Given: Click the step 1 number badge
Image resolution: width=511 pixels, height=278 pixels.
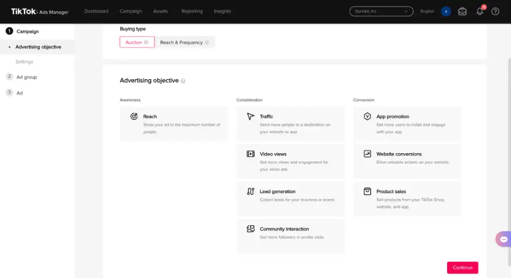Looking at the screenshot, I should pos(9,31).
